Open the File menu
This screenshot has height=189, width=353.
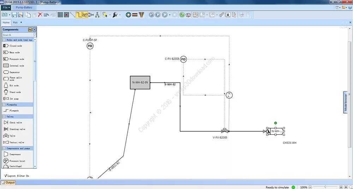6,7
